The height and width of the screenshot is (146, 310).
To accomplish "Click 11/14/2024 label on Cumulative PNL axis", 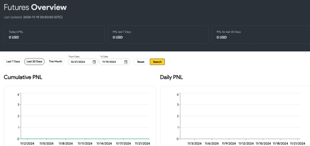I will [104, 143].
